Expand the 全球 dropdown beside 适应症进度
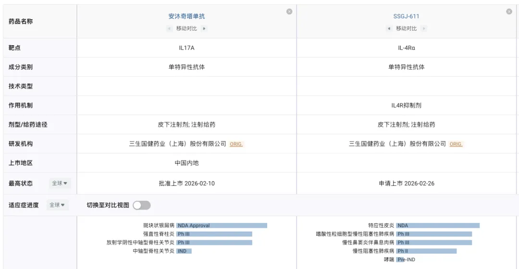 (58, 205)
